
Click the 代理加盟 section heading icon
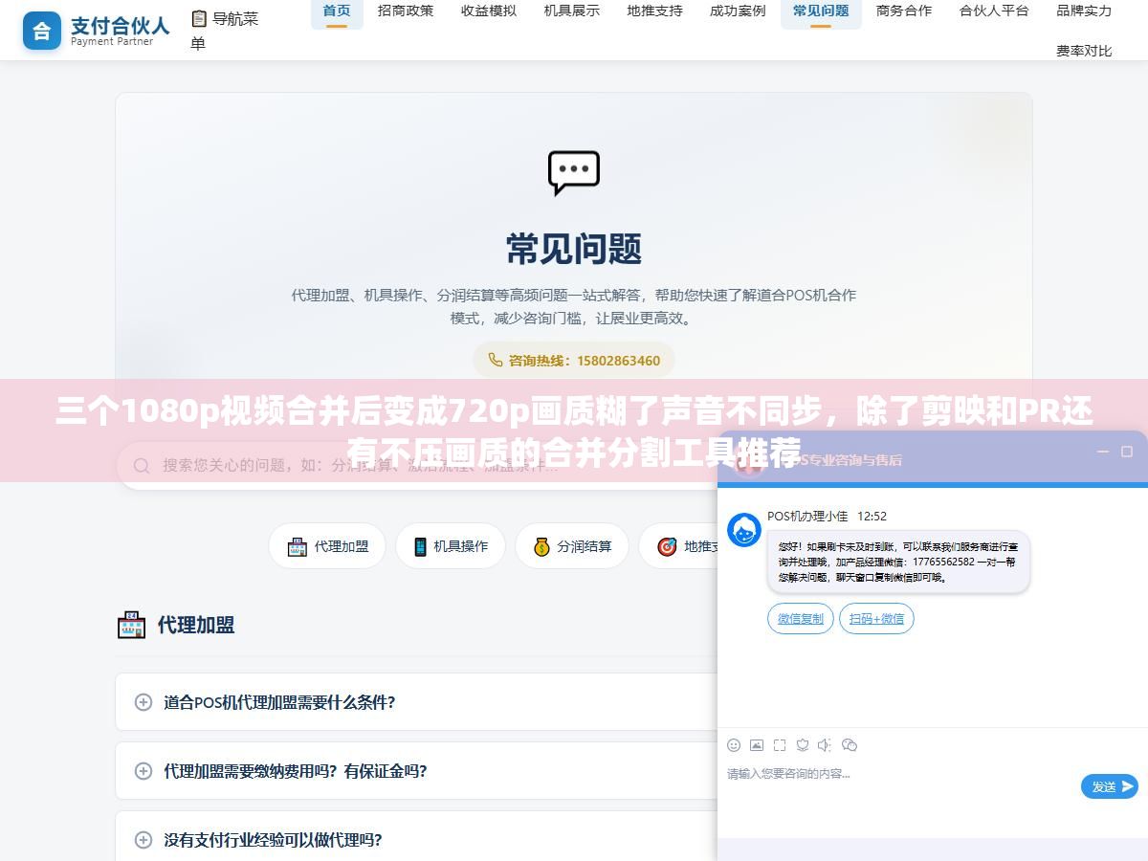[x=131, y=625]
